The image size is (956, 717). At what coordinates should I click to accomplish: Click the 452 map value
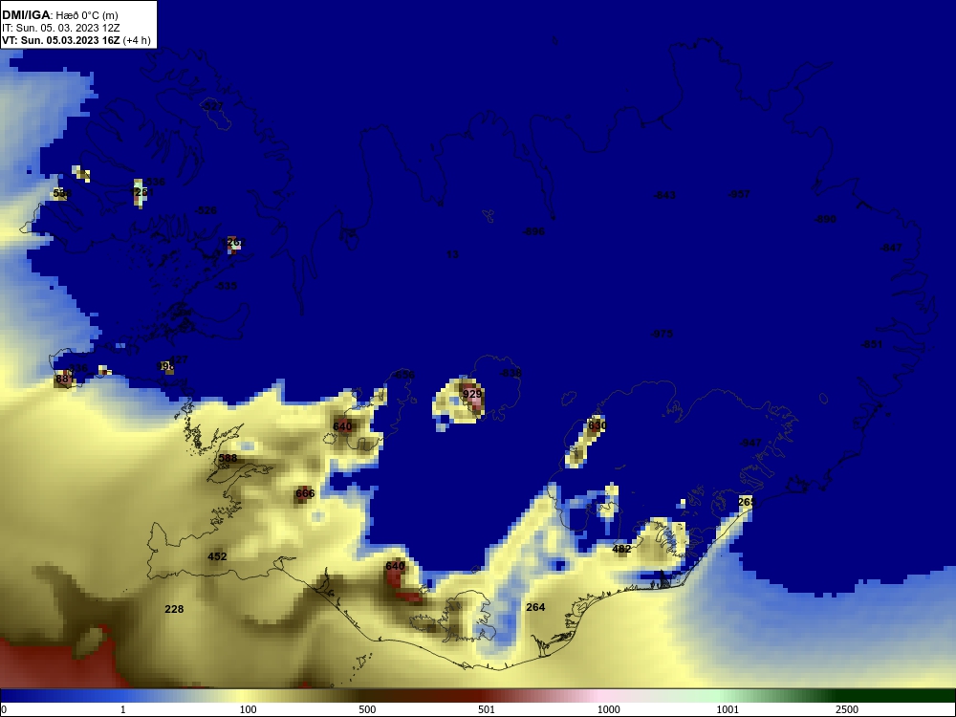click(217, 556)
